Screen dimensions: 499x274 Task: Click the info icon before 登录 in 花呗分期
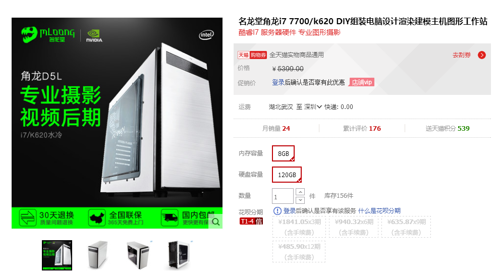(278, 211)
